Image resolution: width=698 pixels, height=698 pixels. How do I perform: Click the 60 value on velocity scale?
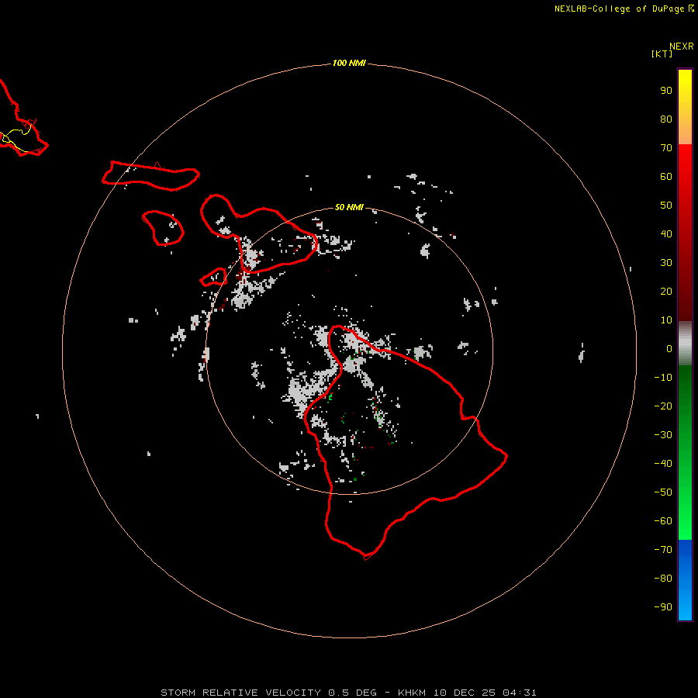666,177
